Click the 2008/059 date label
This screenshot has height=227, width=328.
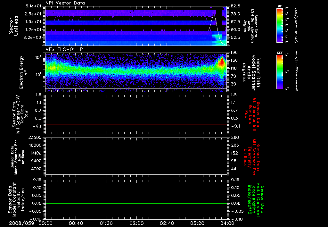tap(22, 223)
